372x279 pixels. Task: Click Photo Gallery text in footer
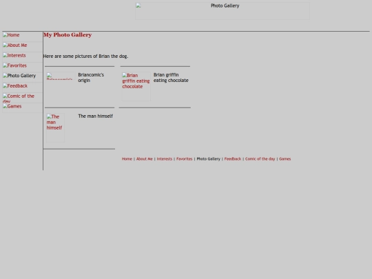209,159
